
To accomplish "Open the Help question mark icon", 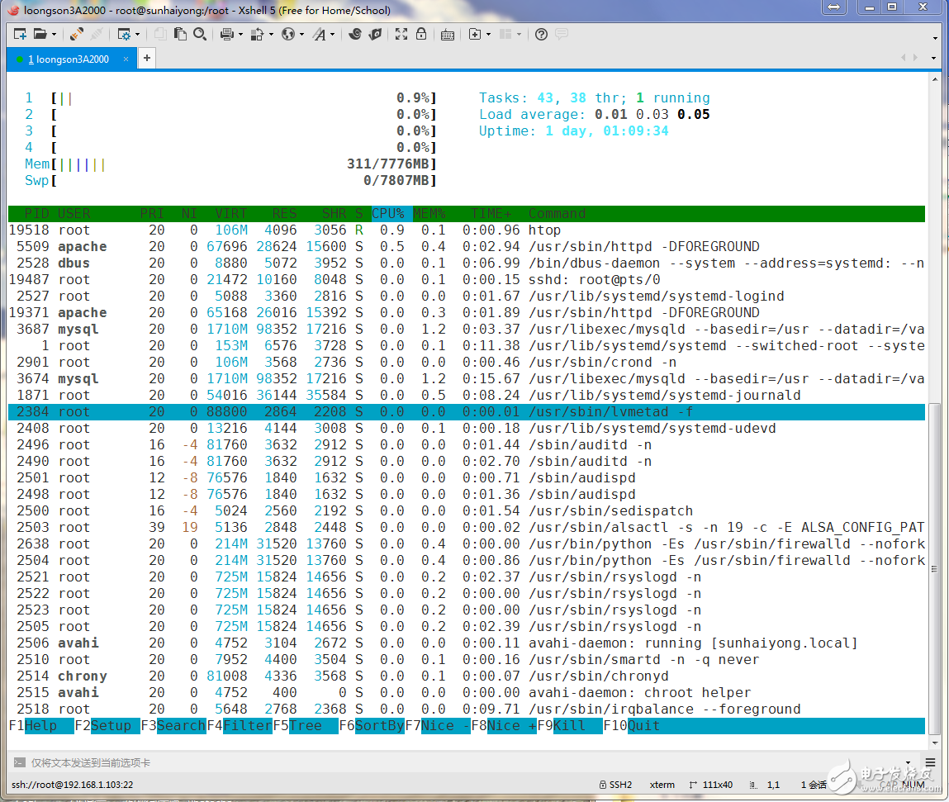I will 542,35.
